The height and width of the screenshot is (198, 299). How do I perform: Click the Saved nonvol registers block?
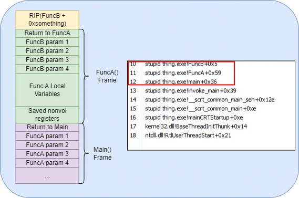[47, 114]
